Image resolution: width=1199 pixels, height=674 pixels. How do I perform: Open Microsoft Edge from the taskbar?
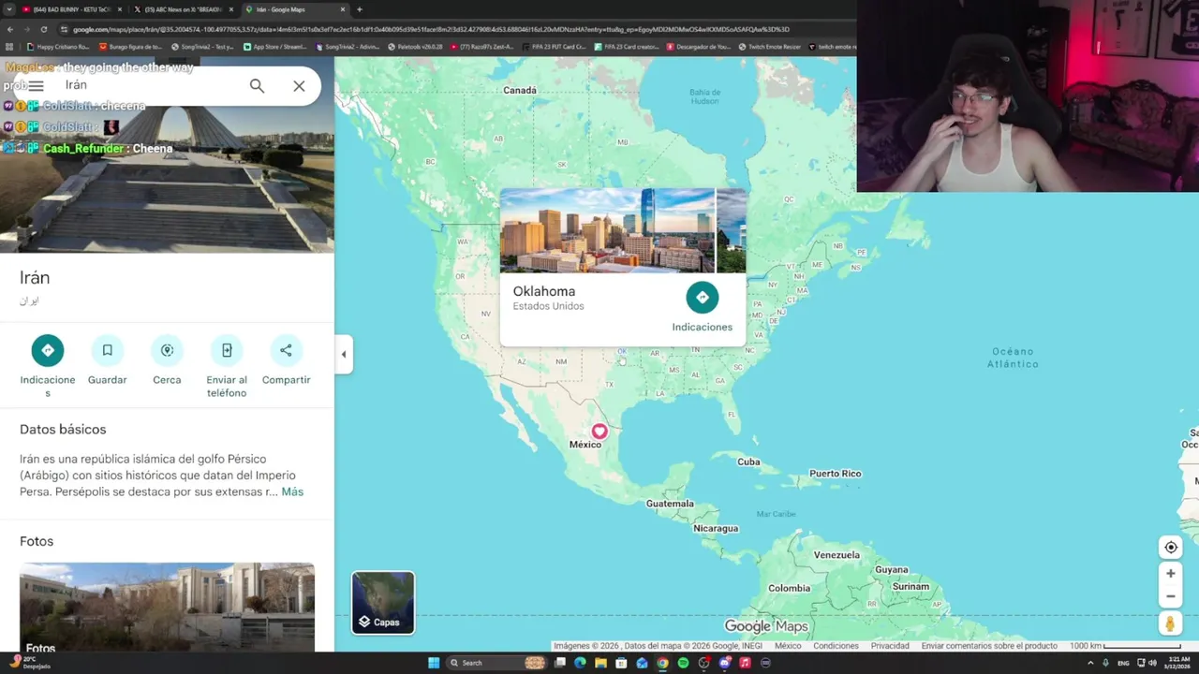(x=580, y=663)
